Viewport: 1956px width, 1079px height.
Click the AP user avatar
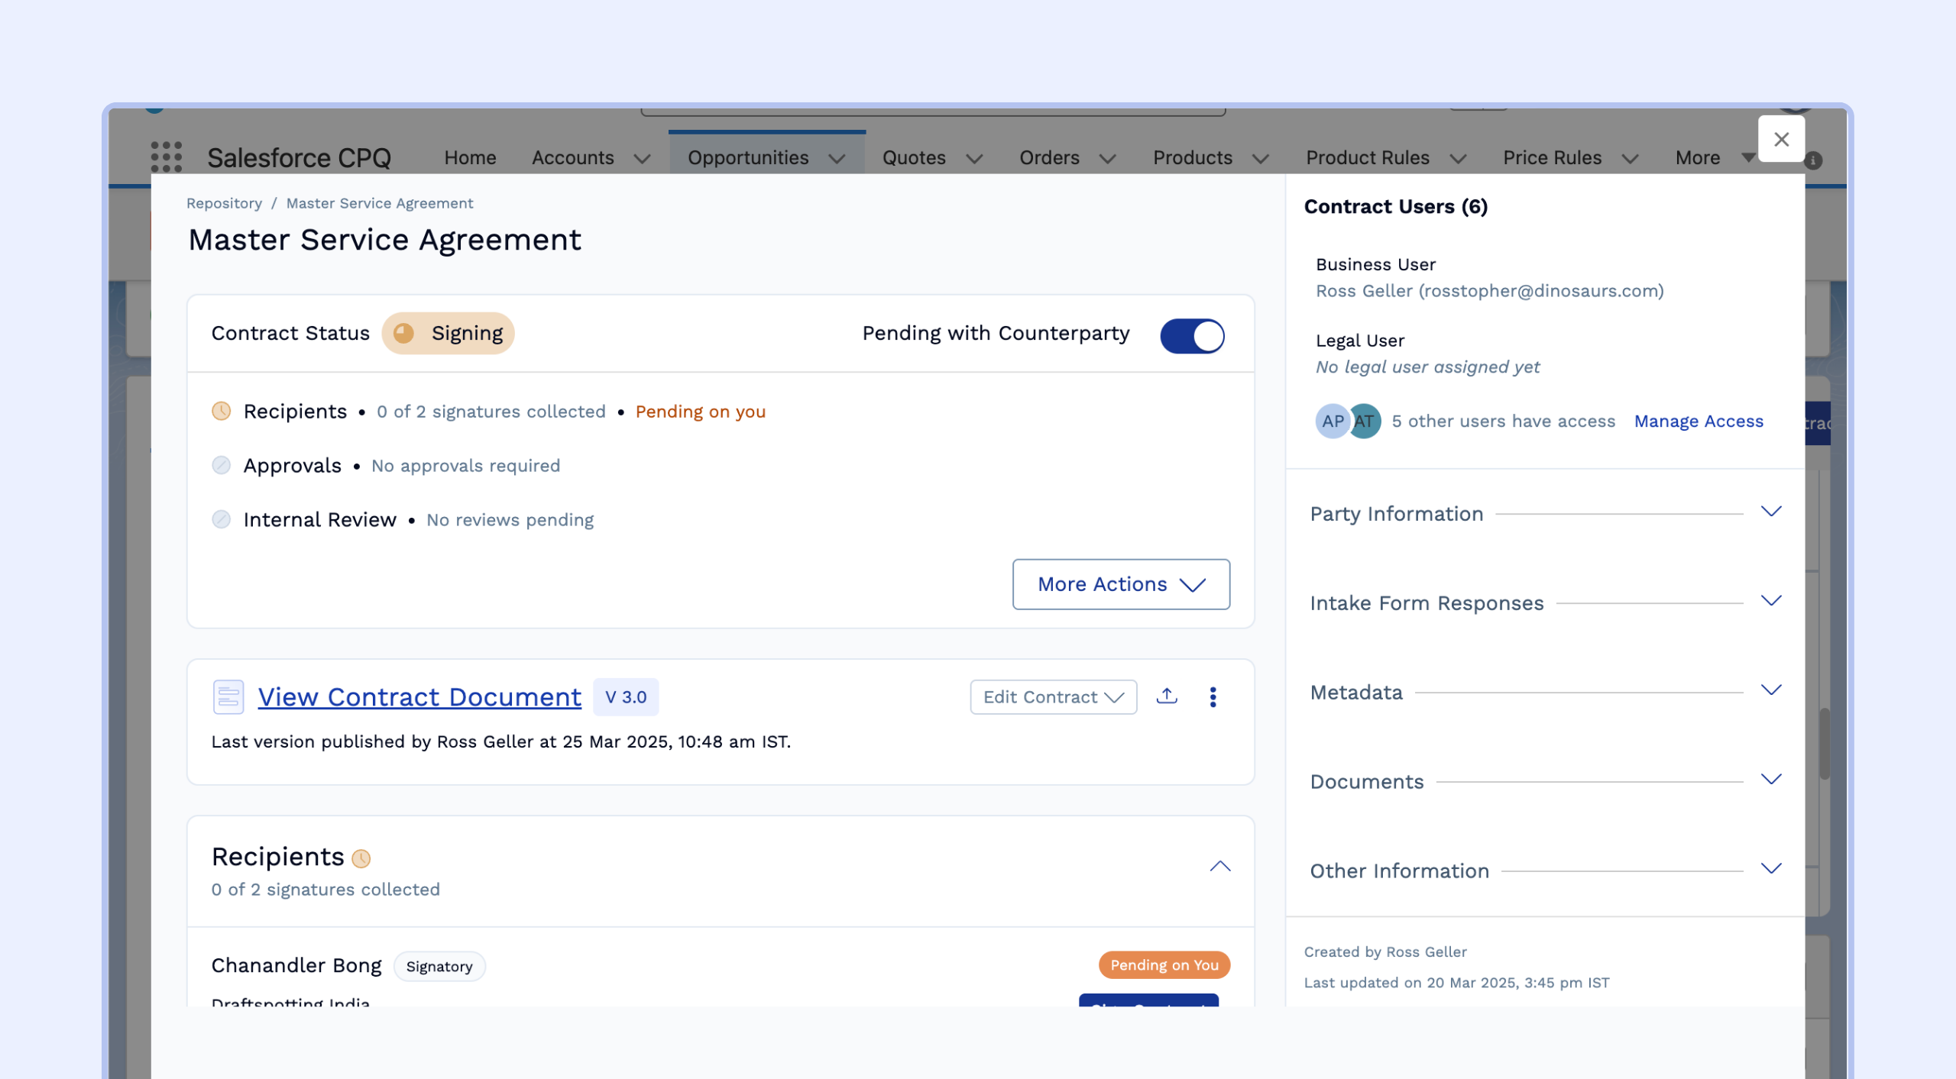point(1332,421)
